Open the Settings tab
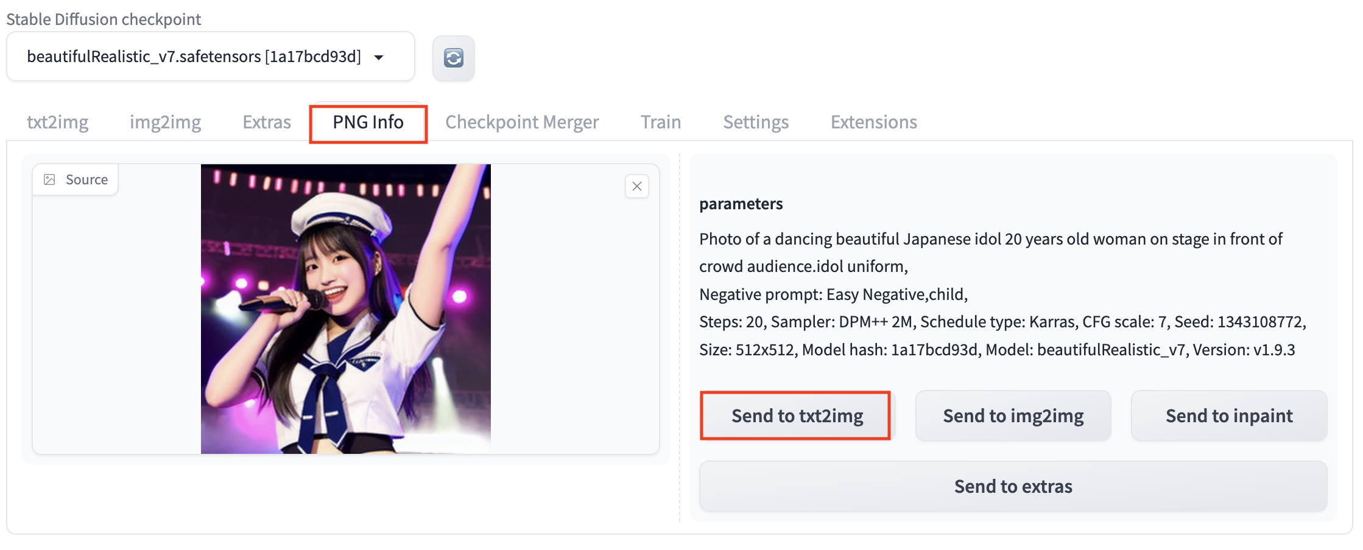 point(756,122)
